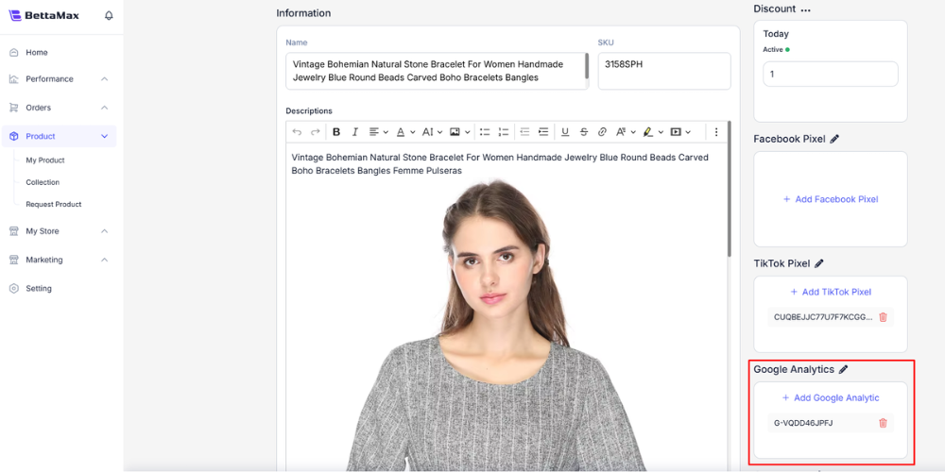Edit Google Analytics with the pencil icon
Viewport: 945px width, 472px height.
[x=843, y=370]
